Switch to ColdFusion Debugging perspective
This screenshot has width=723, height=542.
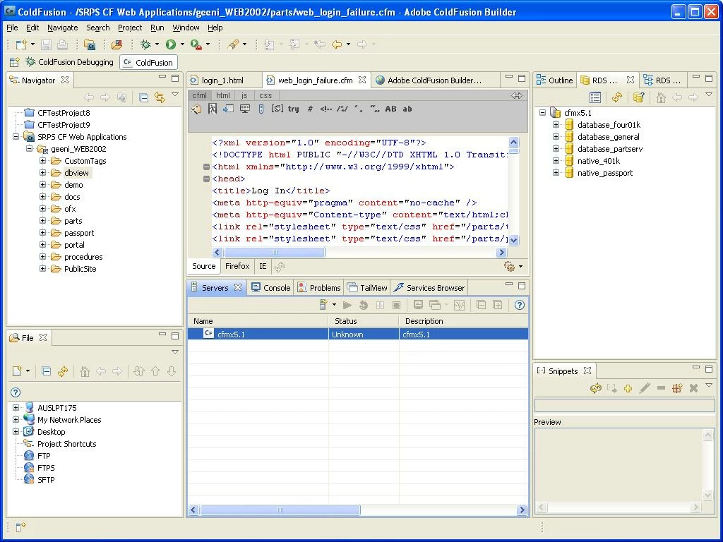(70, 62)
